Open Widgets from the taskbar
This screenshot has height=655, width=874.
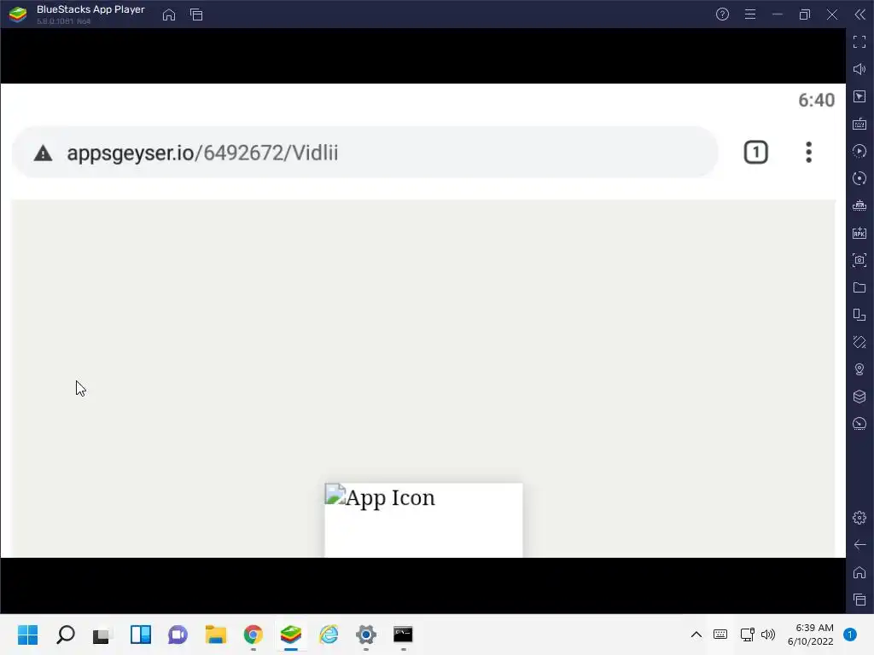pos(141,635)
